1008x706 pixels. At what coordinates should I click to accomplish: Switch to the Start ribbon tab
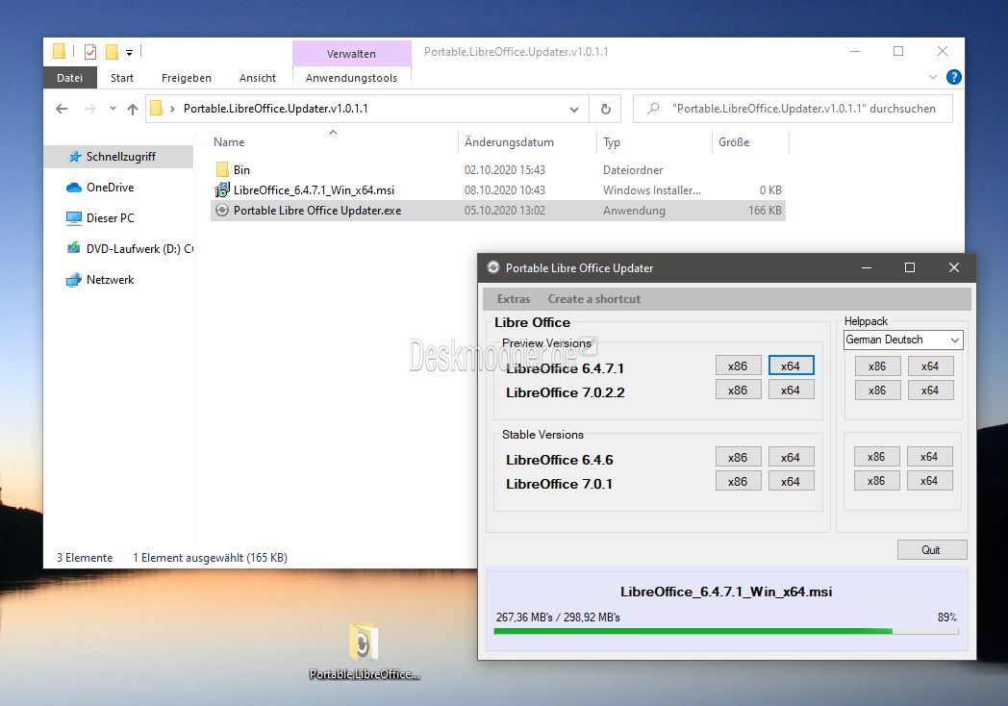(122, 78)
